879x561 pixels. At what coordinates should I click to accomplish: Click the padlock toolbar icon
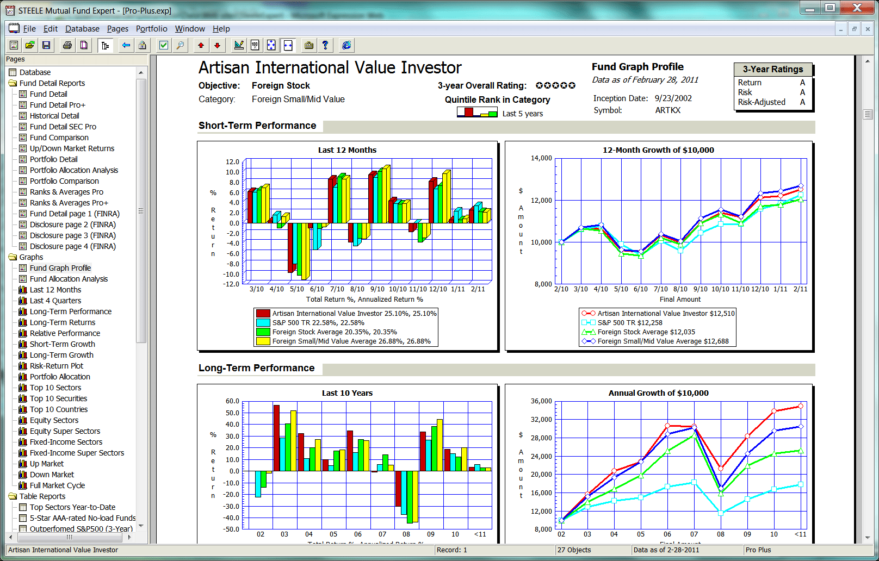(x=142, y=45)
